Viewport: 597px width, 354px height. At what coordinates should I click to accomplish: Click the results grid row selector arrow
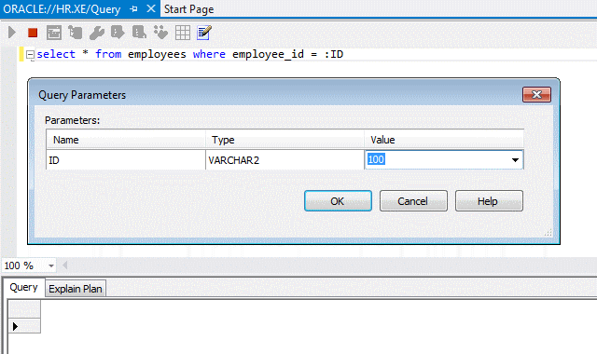[x=15, y=326]
